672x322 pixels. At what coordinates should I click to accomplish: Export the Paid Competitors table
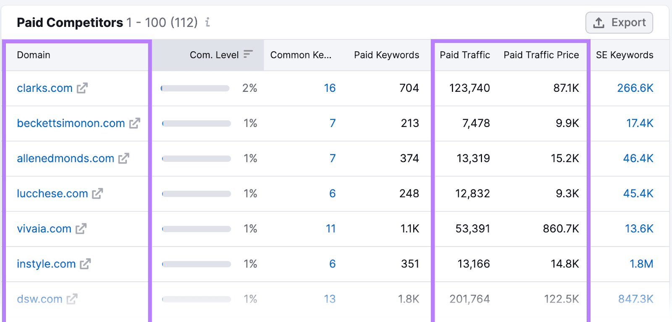619,23
